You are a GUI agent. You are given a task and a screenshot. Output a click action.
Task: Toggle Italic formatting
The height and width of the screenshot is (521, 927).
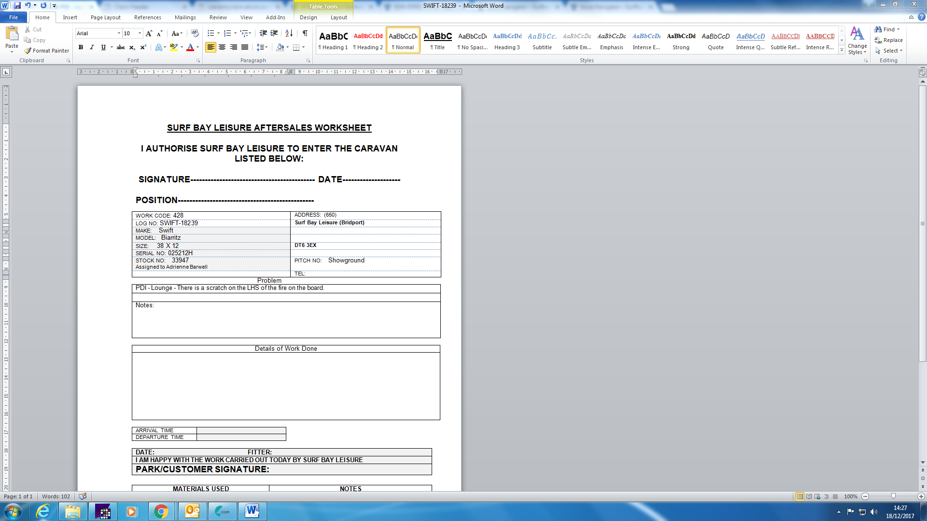(92, 47)
